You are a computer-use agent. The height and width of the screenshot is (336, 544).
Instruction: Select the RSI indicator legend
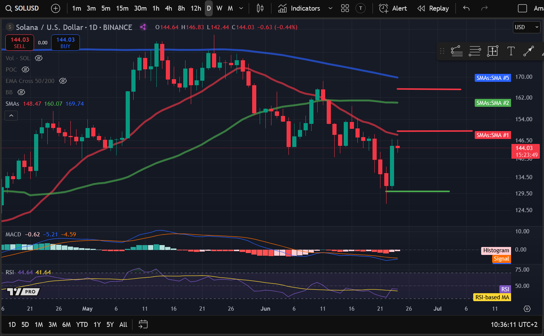pyautogui.click(x=10, y=272)
